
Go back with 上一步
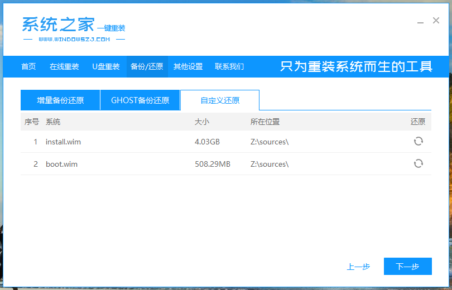click(358, 267)
